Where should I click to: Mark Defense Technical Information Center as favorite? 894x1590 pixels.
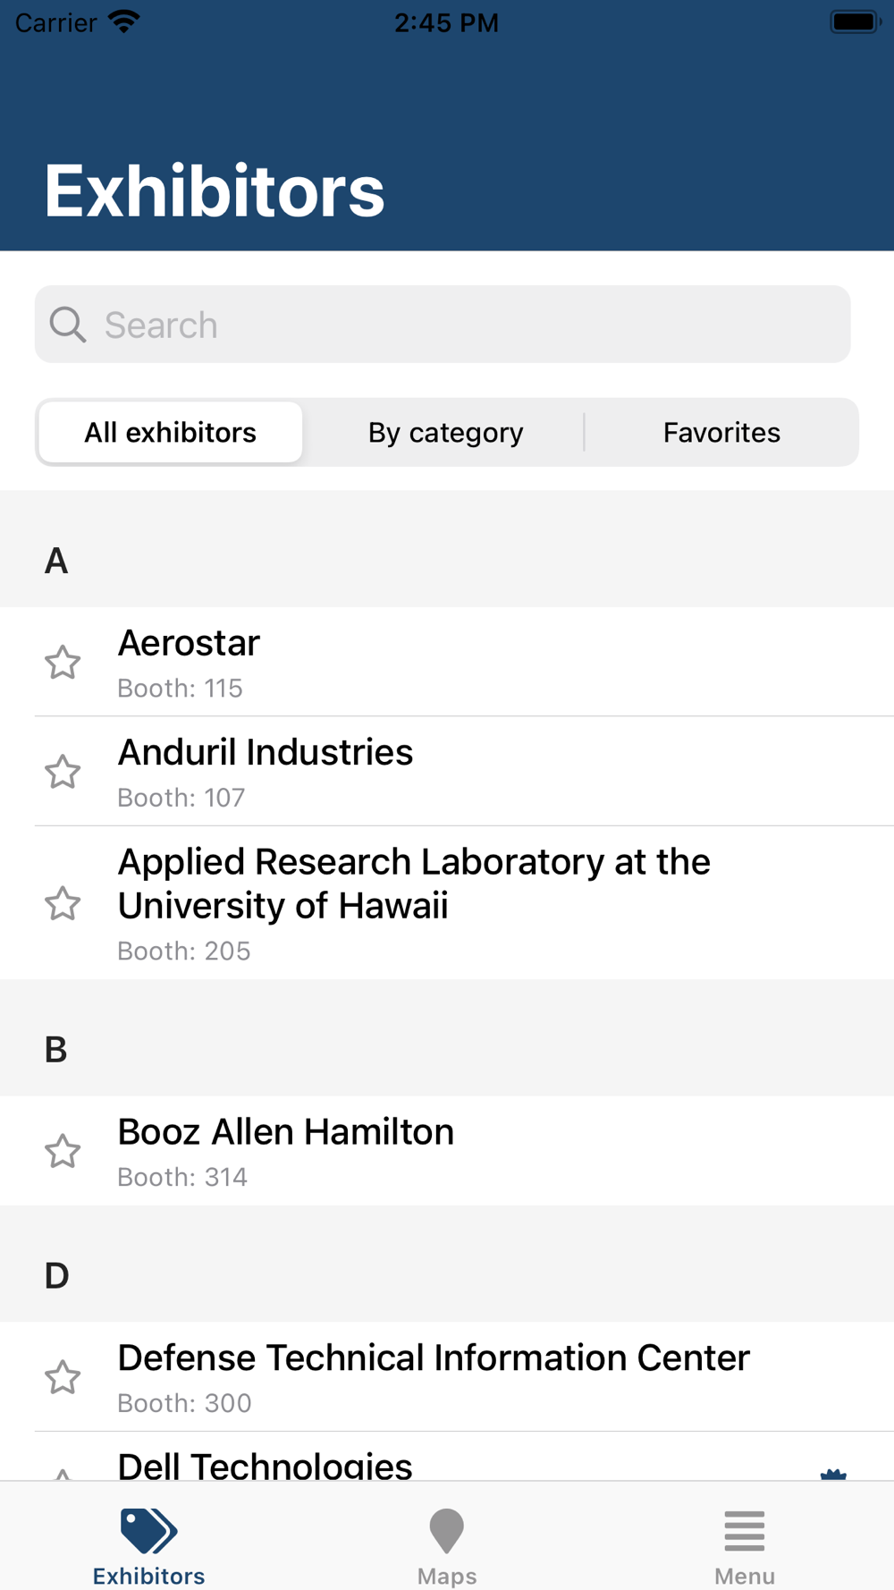coord(63,1377)
